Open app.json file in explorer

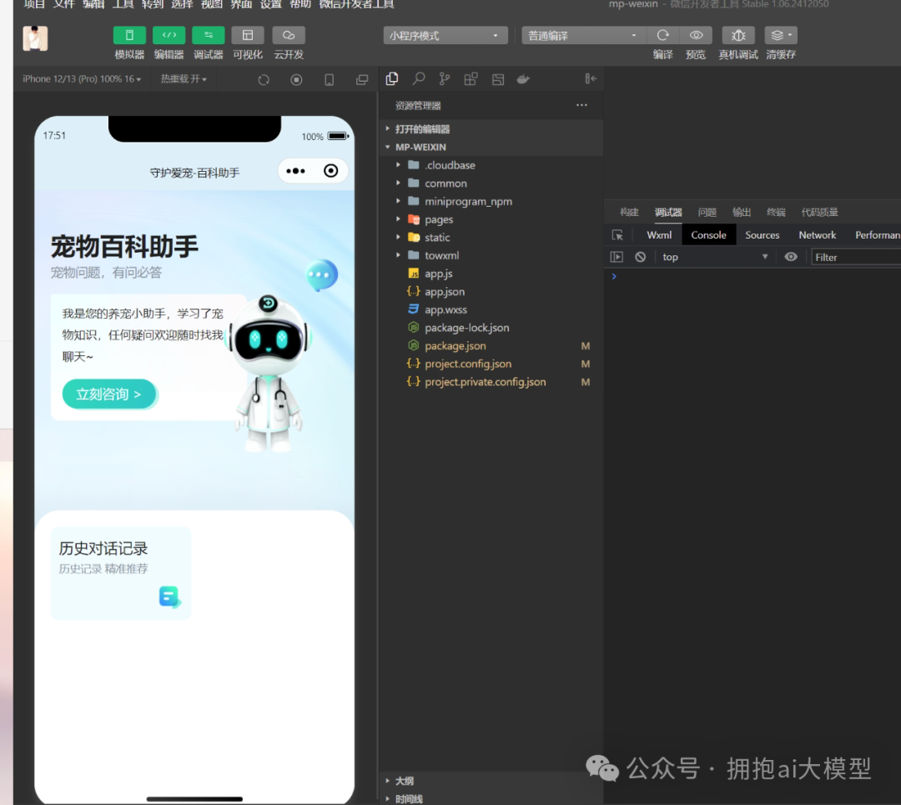444,292
